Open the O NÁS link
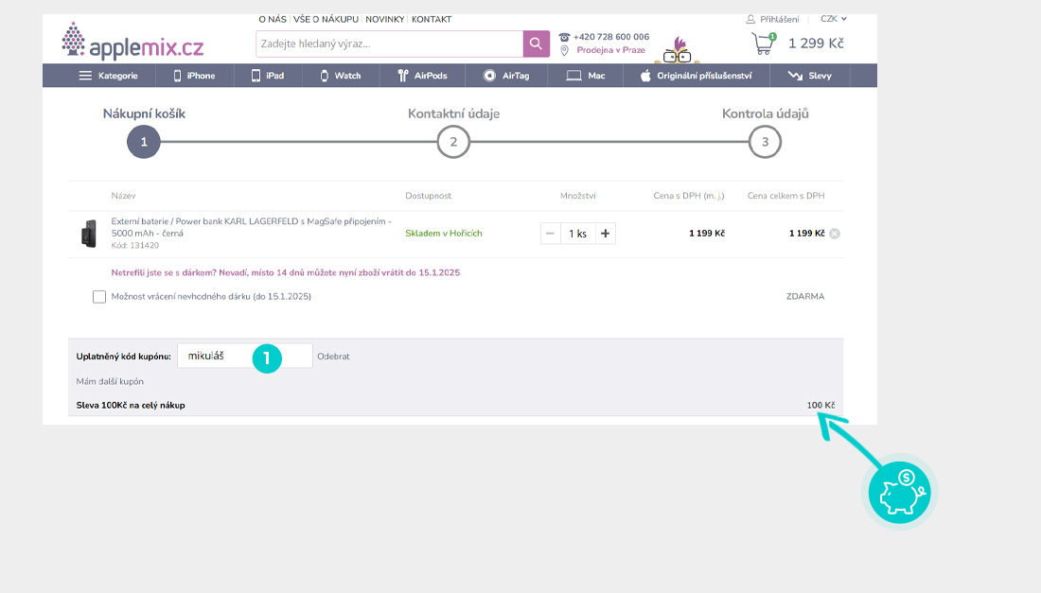 pyautogui.click(x=273, y=19)
